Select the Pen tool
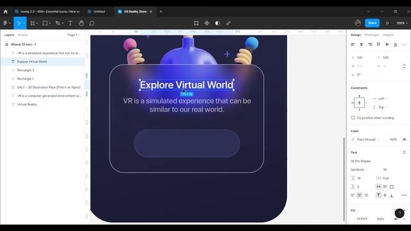Viewport: 411px width, 231px height. [x=58, y=23]
